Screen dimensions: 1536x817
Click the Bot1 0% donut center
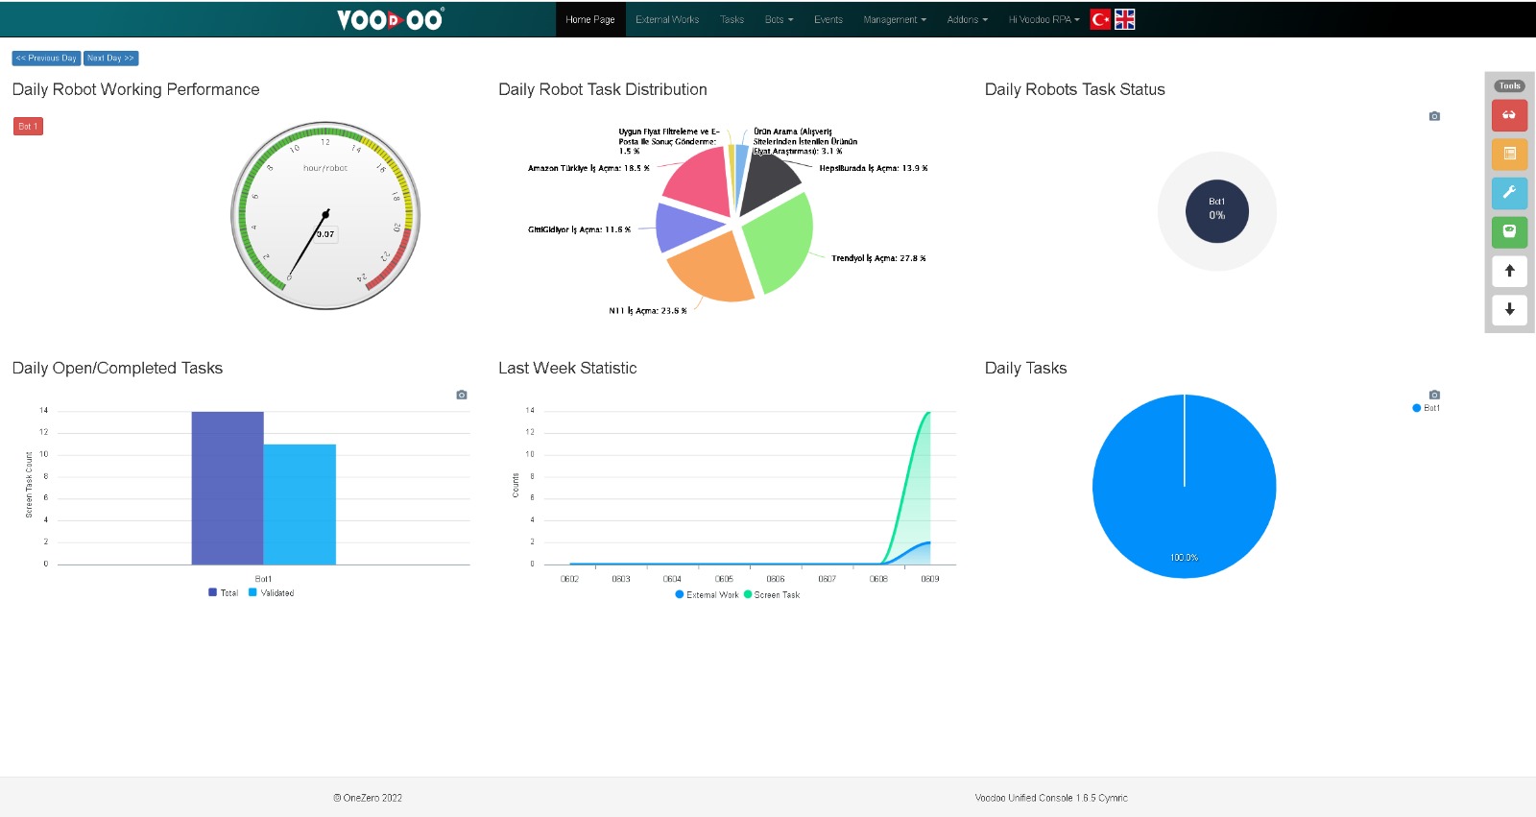(x=1217, y=211)
